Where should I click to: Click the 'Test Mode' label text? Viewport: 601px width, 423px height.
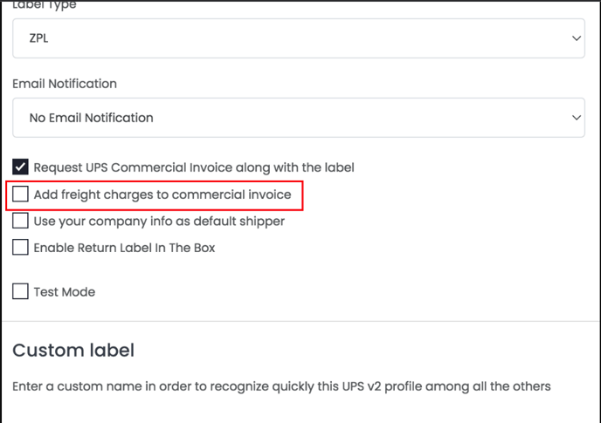[64, 292]
